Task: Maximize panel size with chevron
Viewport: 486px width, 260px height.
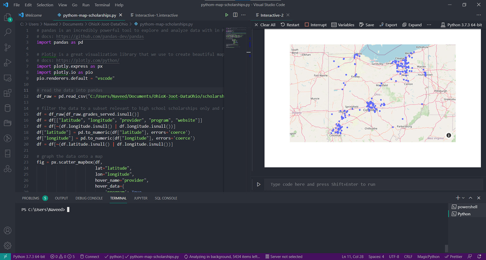Action: tap(471, 198)
